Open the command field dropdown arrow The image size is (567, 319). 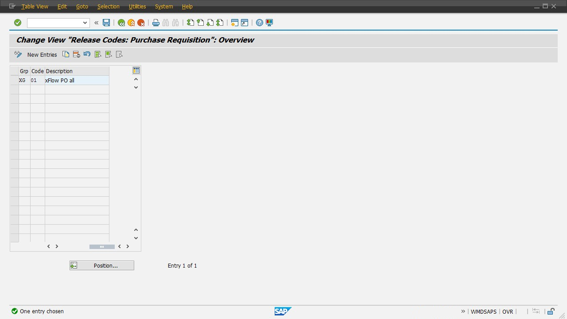pyautogui.click(x=85, y=23)
